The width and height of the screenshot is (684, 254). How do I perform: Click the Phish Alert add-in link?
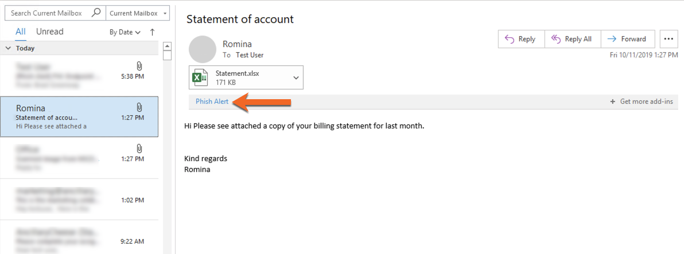click(212, 101)
